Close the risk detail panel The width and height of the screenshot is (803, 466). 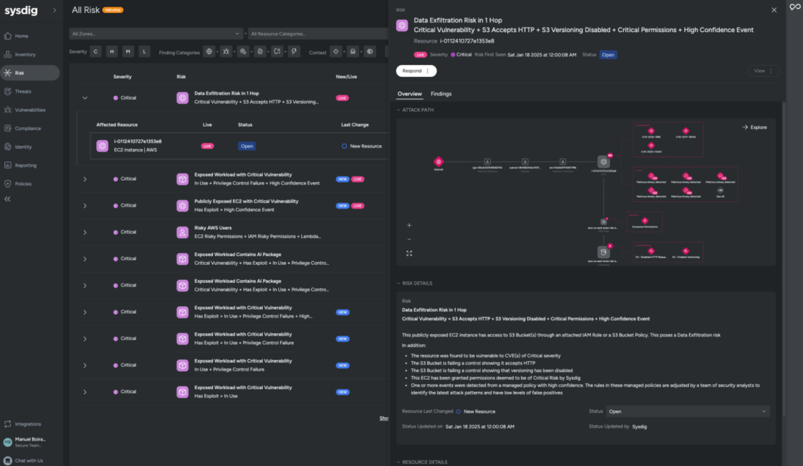(x=773, y=10)
